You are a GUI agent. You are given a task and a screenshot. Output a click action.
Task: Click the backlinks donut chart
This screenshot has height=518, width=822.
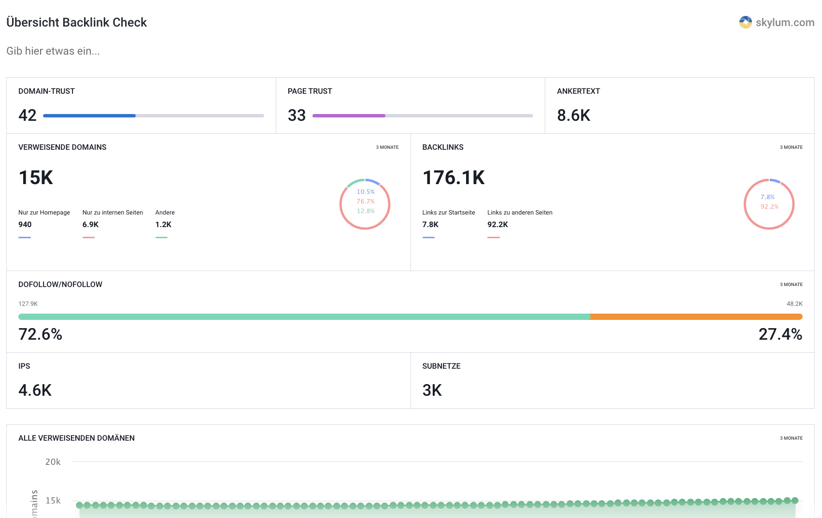(769, 204)
